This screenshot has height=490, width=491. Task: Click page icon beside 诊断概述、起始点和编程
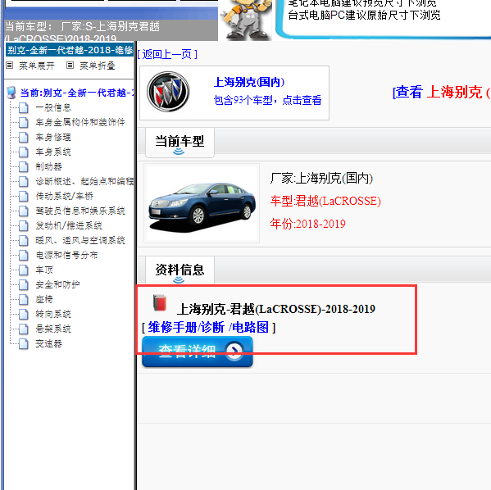click(x=24, y=181)
